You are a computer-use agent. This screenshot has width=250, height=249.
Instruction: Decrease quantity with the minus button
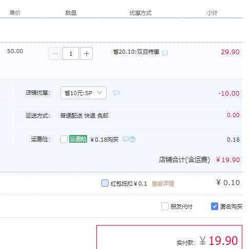click(x=55, y=54)
